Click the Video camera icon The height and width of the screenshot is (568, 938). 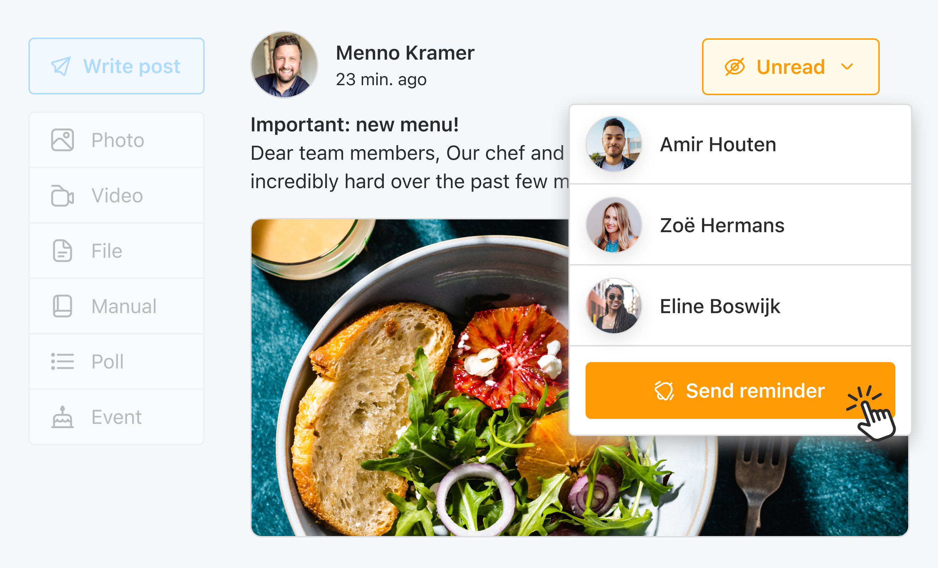tap(63, 196)
